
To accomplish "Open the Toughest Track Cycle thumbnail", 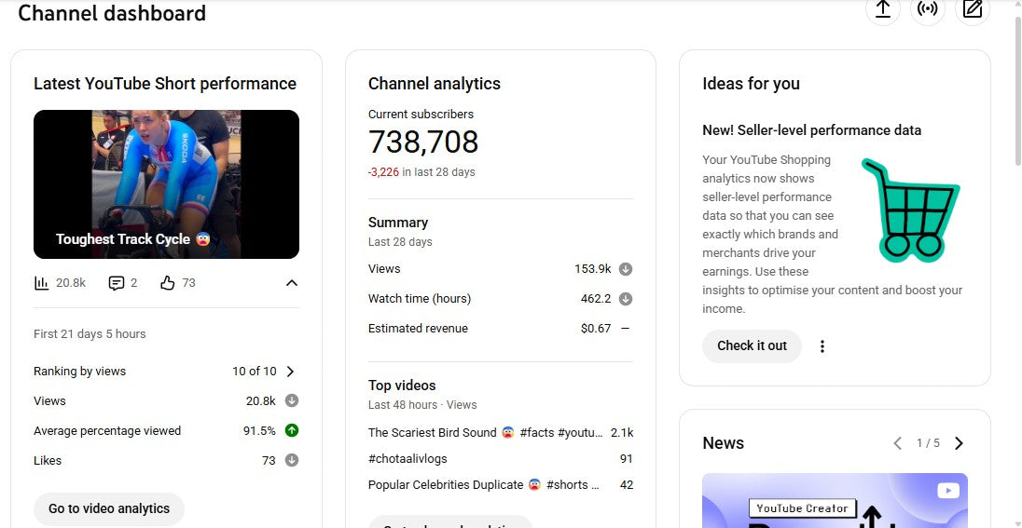I will click(166, 184).
